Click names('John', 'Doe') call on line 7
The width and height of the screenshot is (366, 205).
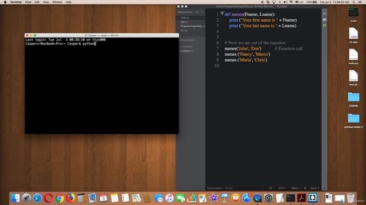pos(242,48)
